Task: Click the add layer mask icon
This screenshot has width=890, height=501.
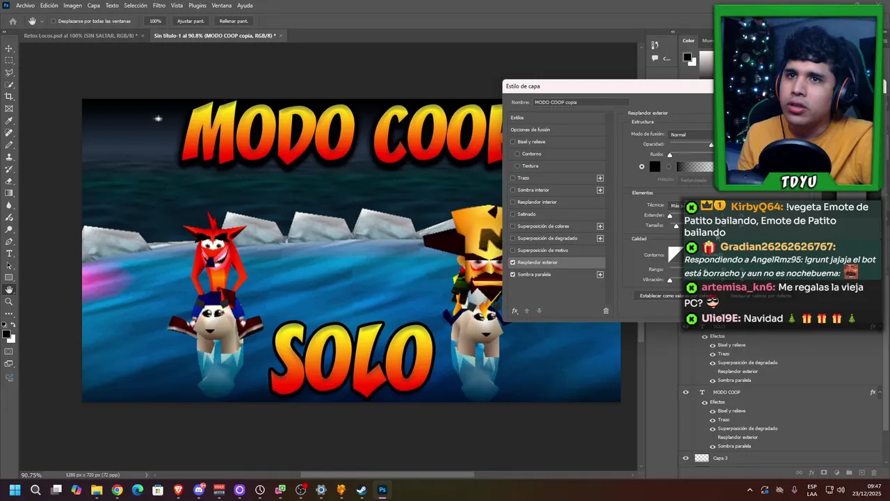Action: coord(824,473)
